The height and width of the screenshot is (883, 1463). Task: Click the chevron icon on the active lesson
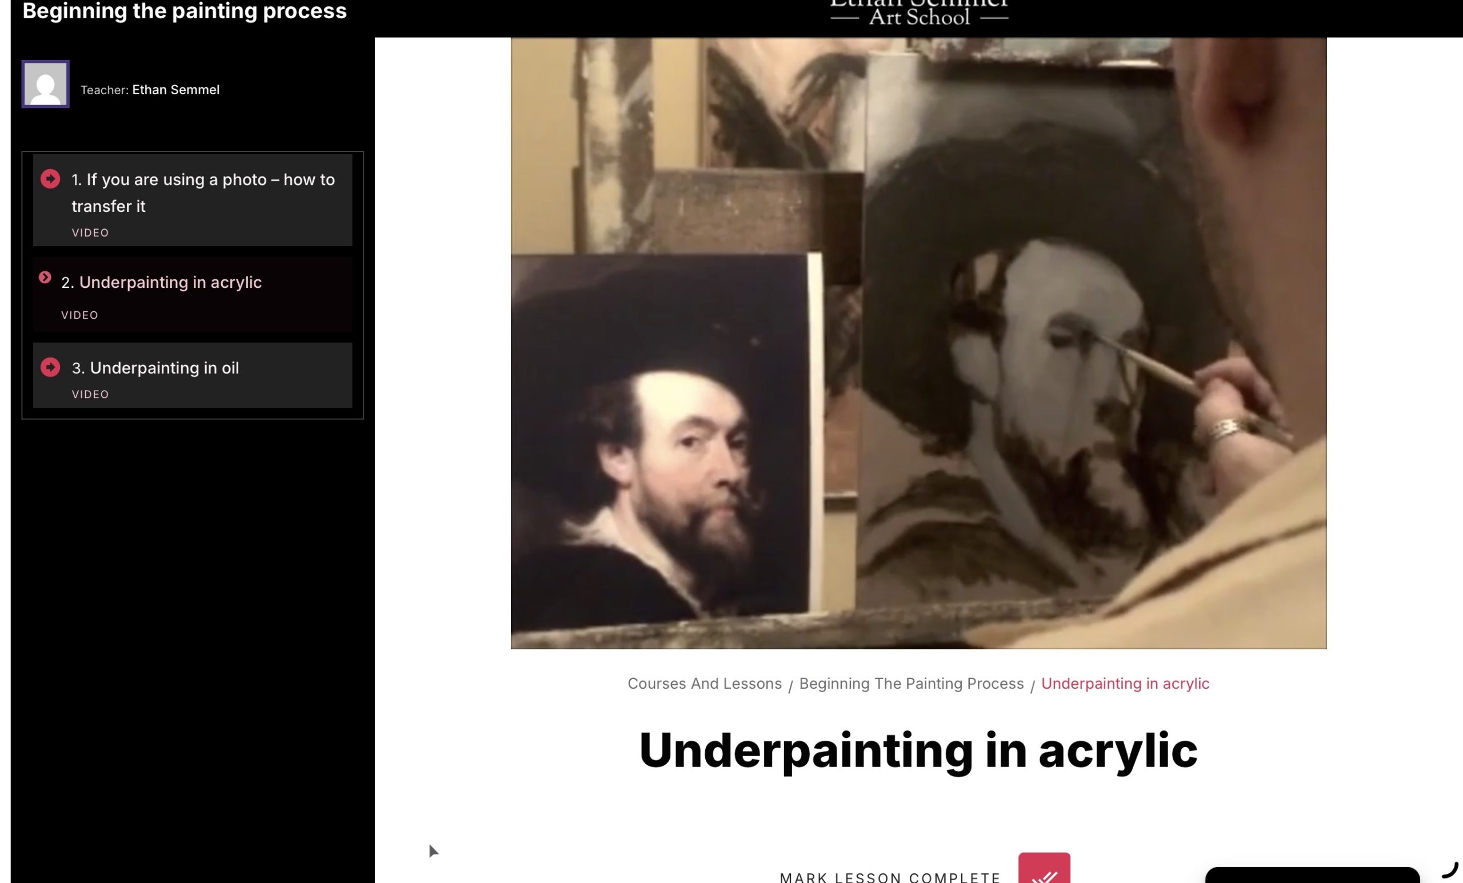46,278
